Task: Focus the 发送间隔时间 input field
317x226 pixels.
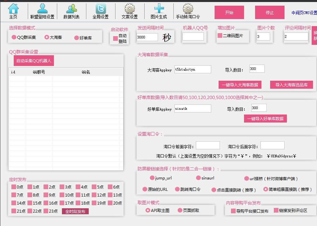Action: point(147,37)
